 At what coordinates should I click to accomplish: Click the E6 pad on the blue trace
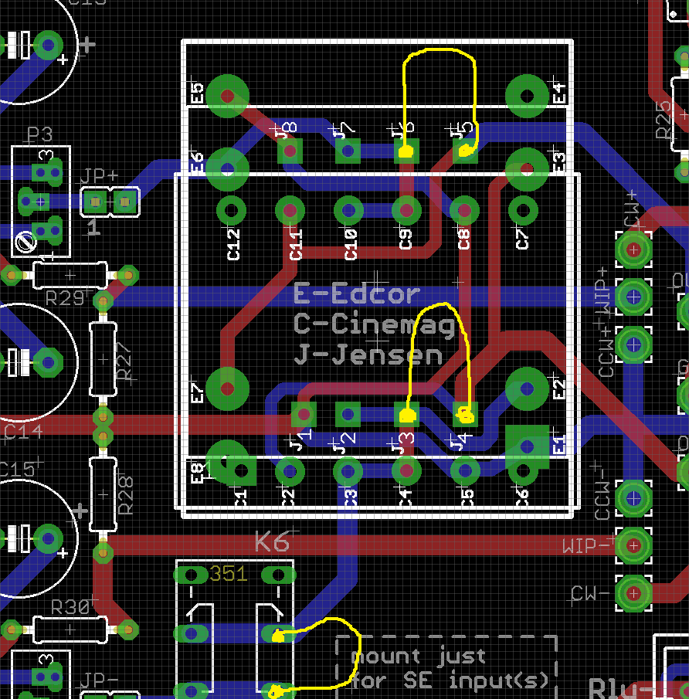(227, 169)
